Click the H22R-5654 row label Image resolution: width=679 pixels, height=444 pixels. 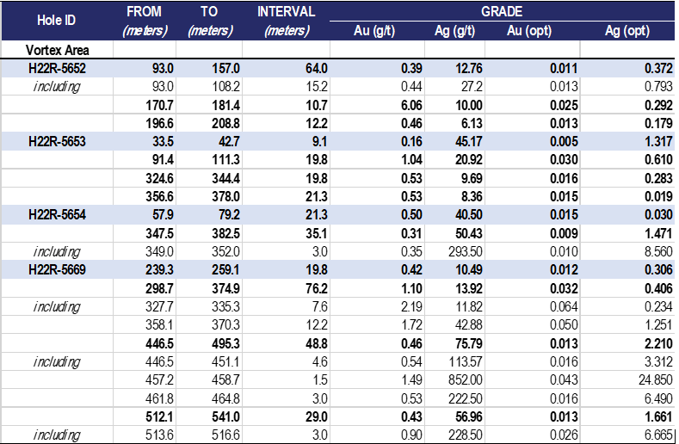tap(57, 215)
